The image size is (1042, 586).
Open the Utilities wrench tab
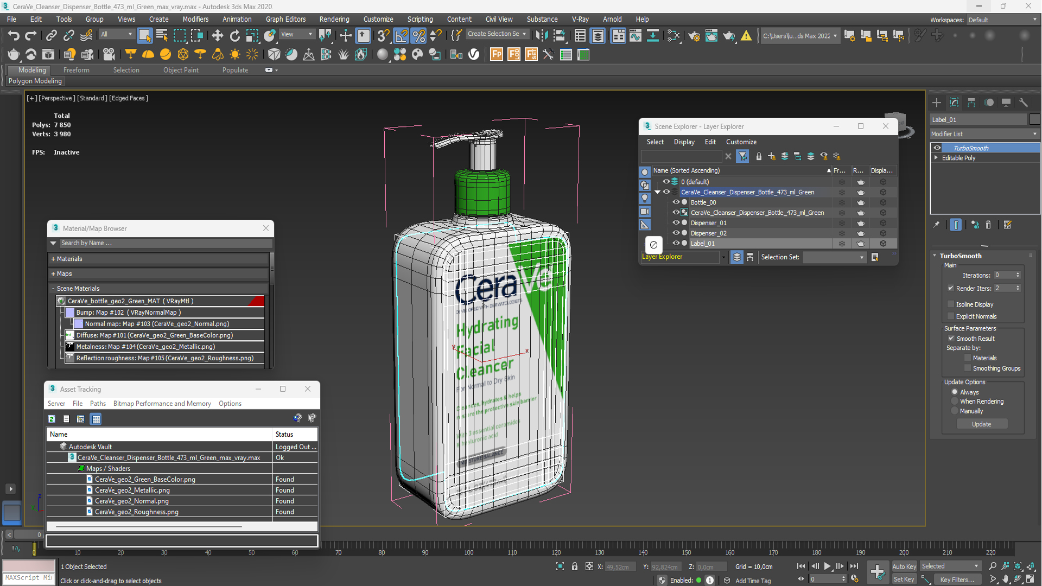(1024, 103)
